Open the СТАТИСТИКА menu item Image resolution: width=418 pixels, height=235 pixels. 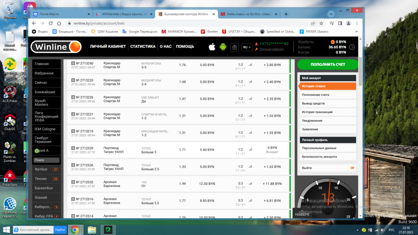pyautogui.click(x=143, y=46)
